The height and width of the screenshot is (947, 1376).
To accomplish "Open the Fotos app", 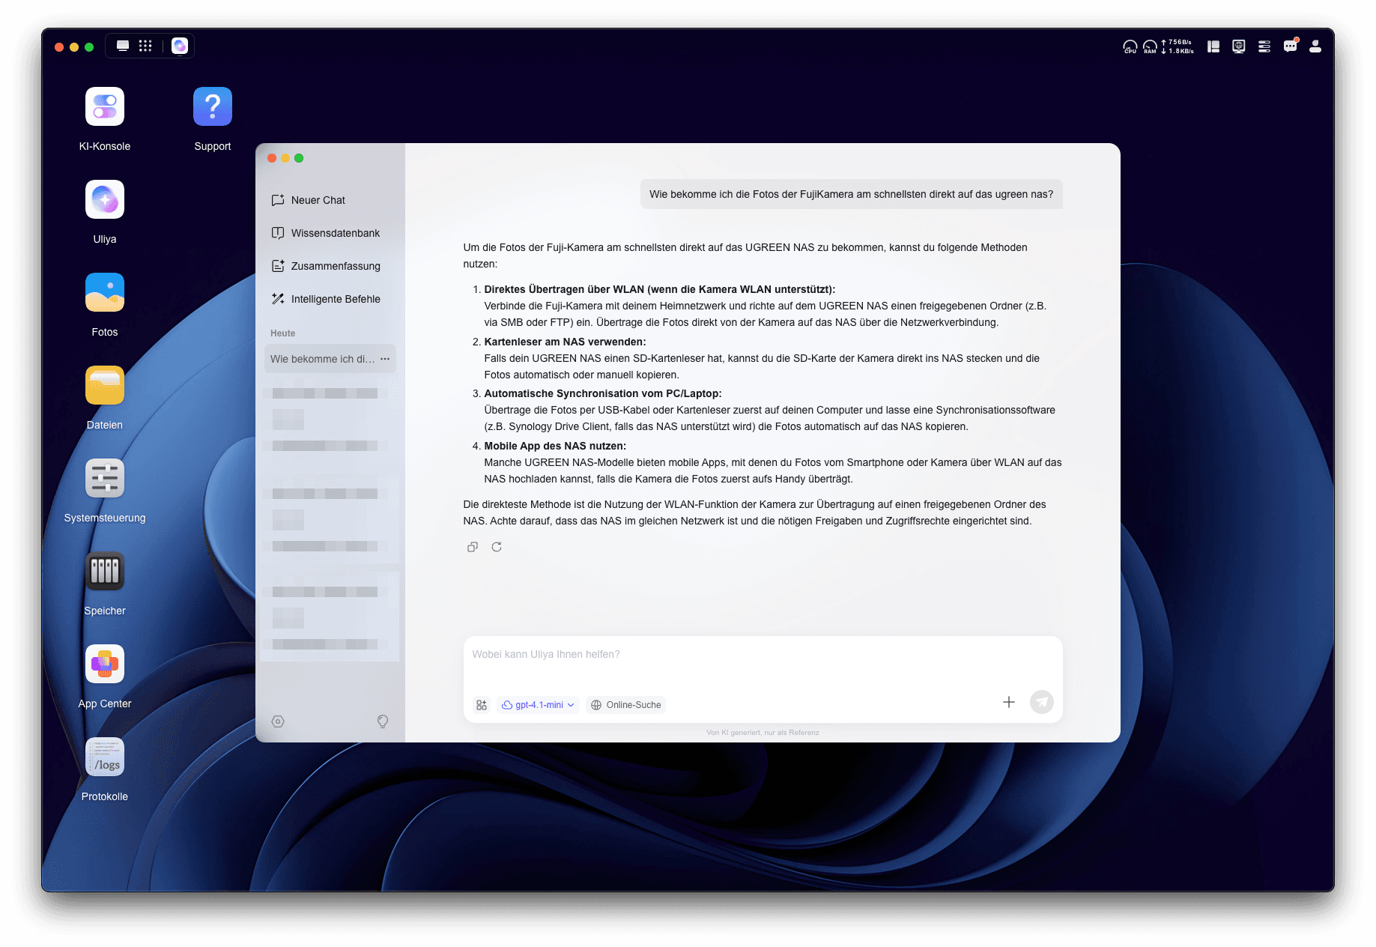I will pyautogui.click(x=105, y=292).
